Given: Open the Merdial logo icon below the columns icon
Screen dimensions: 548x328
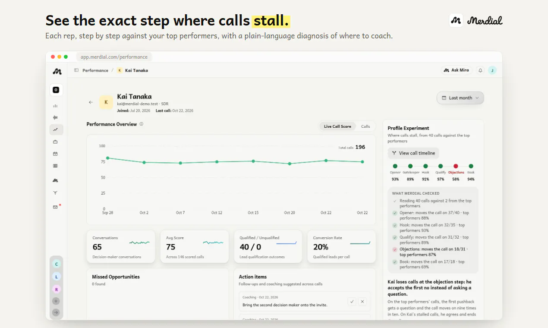Looking at the screenshot, I should 55,180.
